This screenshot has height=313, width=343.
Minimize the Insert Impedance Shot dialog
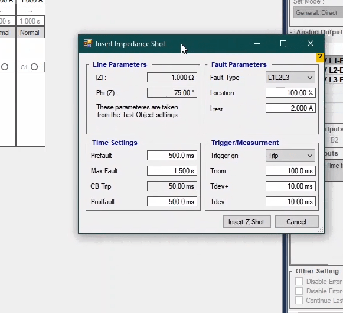(x=257, y=43)
